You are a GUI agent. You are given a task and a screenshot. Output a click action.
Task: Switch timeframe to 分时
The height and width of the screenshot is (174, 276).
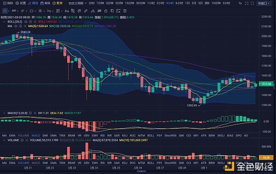point(92,3)
